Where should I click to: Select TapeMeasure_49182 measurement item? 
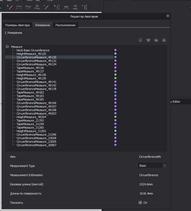30,92
